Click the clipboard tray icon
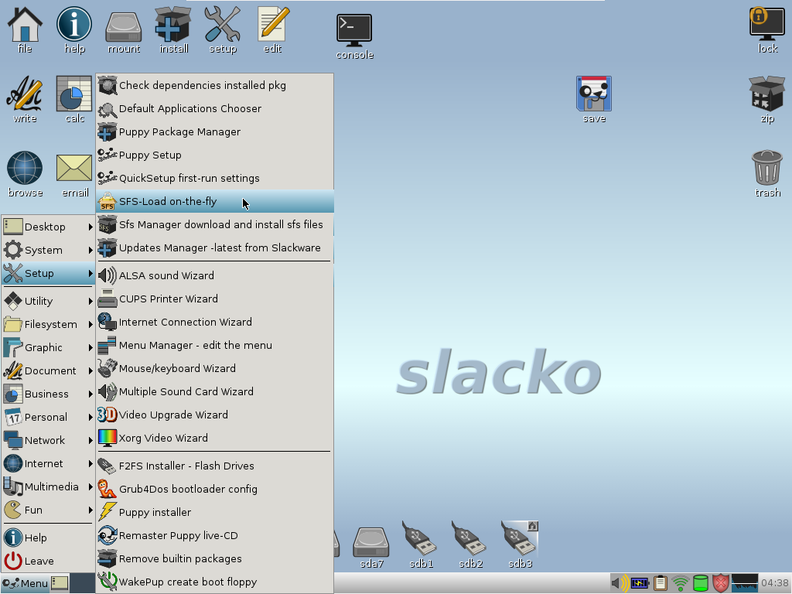Image resolution: width=792 pixels, height=594 pixels. (661, 583)
